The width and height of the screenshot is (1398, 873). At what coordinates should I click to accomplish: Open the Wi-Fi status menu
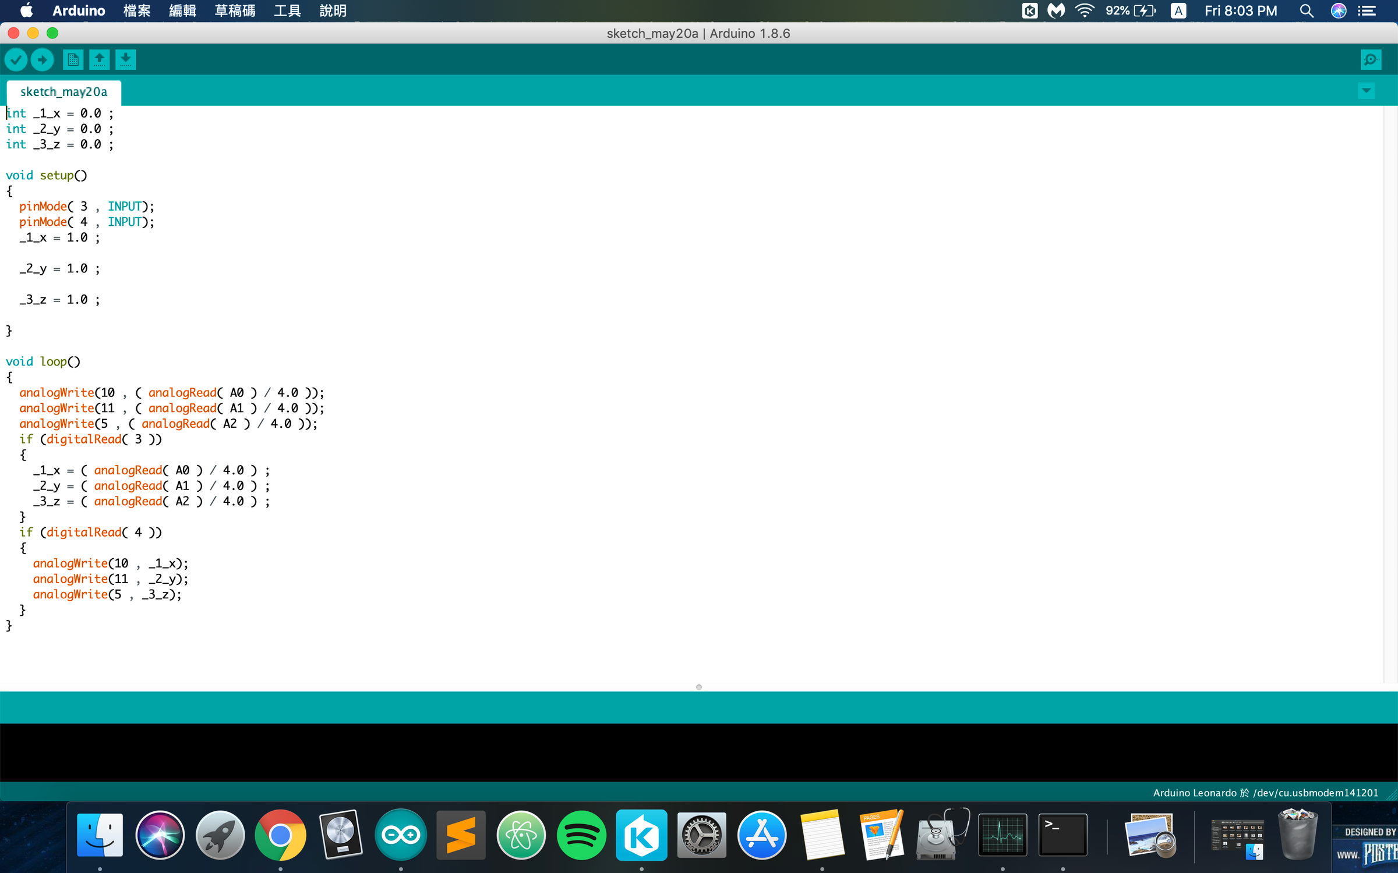point(1084,11)
